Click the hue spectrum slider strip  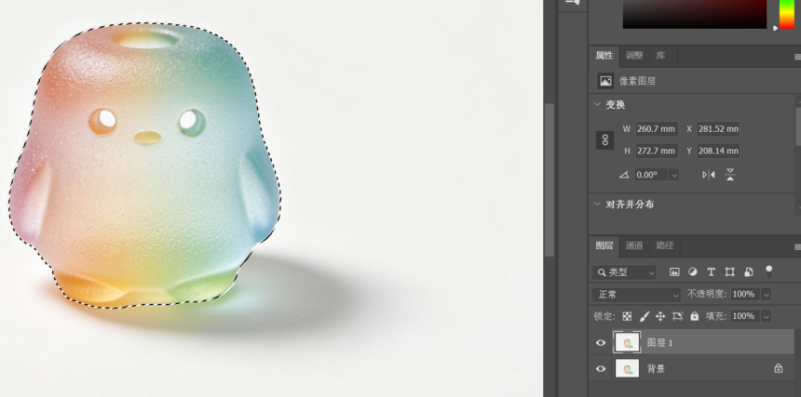coord(787,14)
